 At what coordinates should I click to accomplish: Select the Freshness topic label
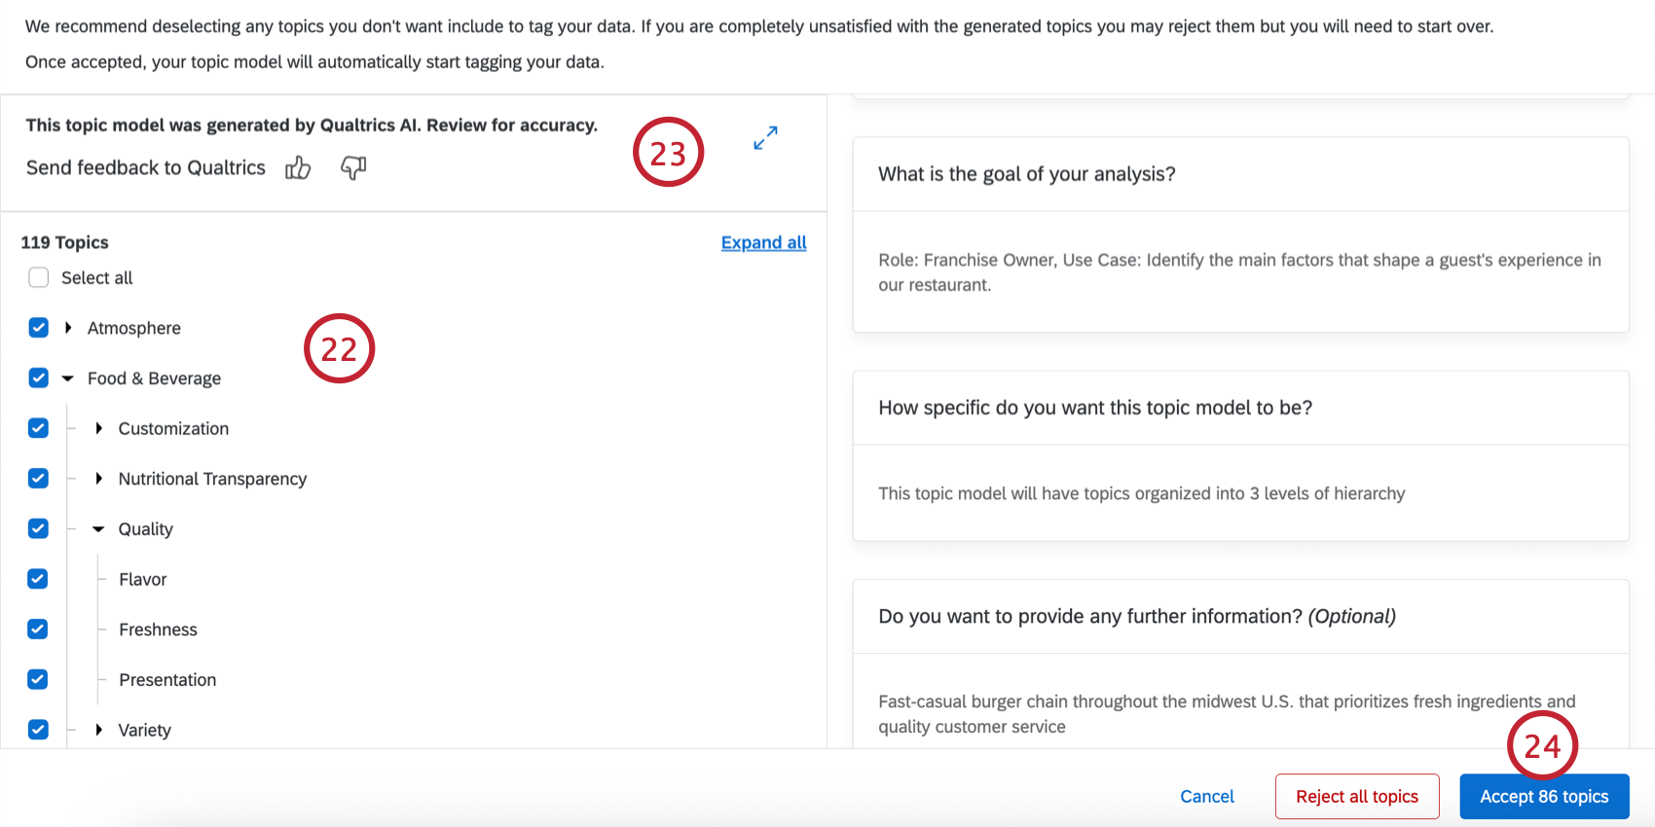click(158, 629)
